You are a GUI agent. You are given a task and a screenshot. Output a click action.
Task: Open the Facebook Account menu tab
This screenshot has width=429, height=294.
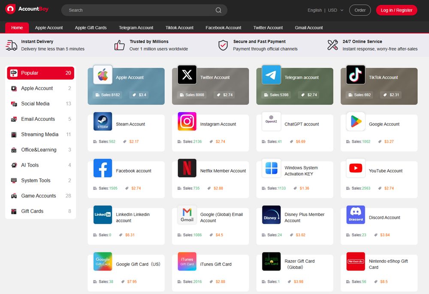click(223, 27)
